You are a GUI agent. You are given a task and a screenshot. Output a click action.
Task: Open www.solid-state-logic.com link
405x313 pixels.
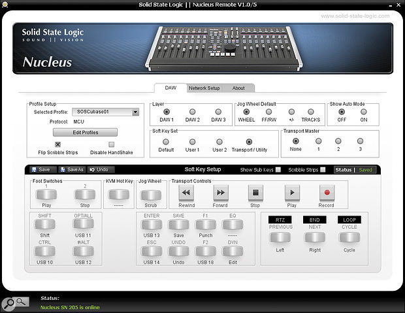[355, 16]
